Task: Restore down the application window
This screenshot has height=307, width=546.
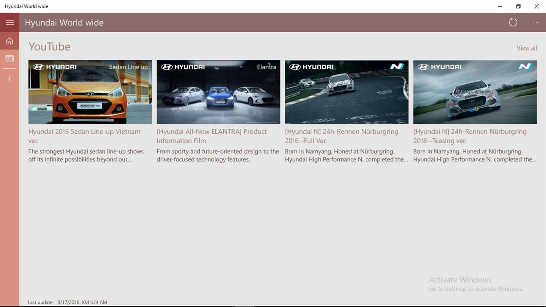Action: tap(518, 6)
